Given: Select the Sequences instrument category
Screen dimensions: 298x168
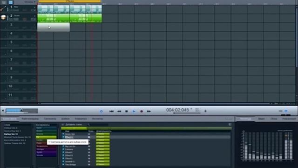Looking at the screenshot, I should click(47, 146).
